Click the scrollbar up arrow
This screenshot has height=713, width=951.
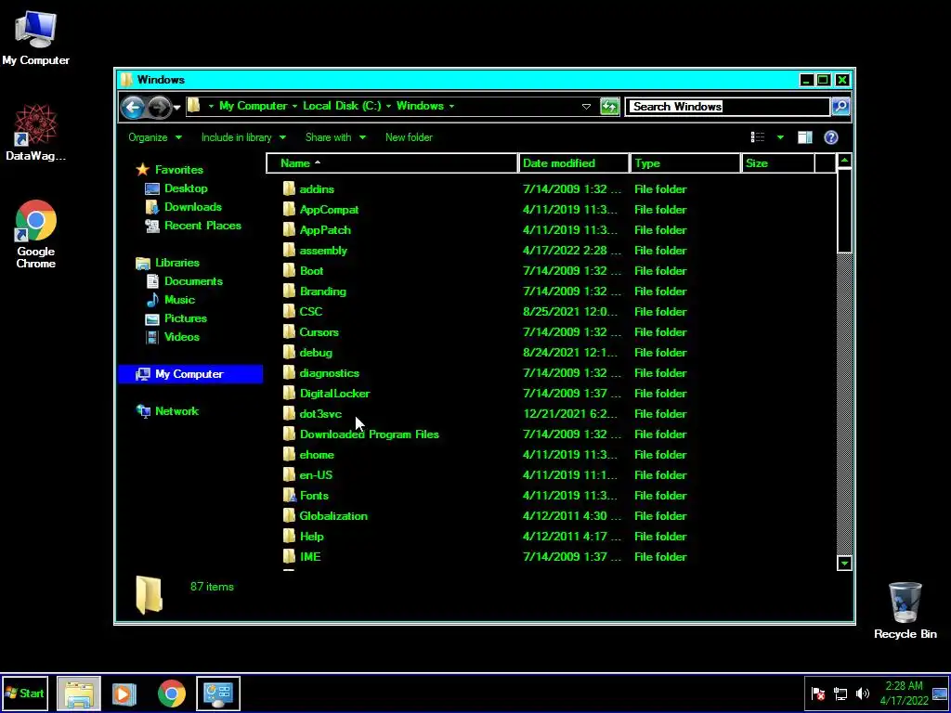coord(844,162)
